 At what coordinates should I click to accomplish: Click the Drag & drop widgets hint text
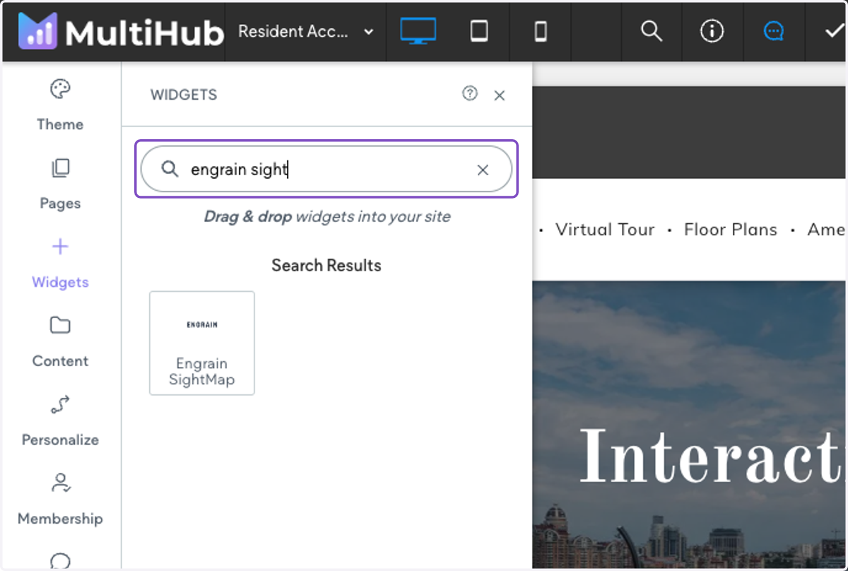tap(327, 216)
